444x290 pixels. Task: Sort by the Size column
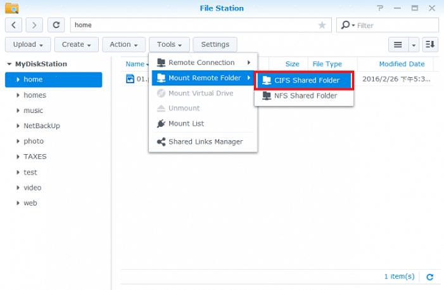coord(292,64)
